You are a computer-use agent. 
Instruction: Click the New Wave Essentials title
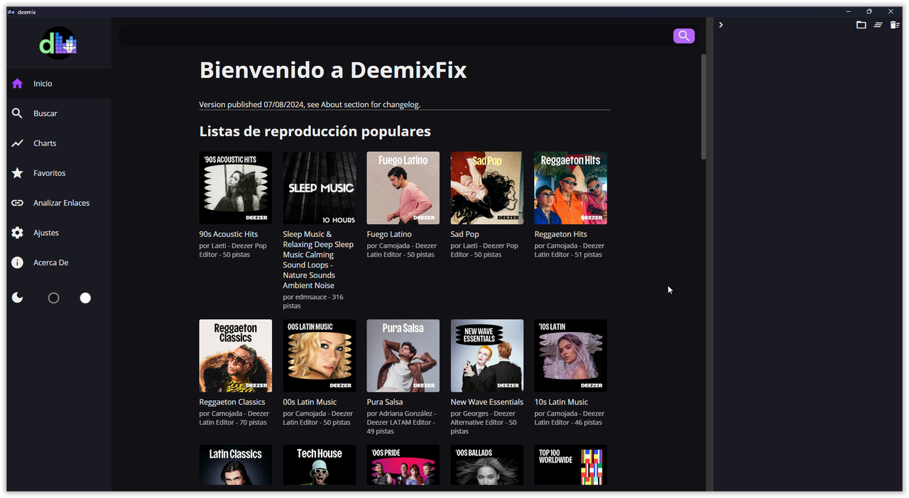[487, 402]
